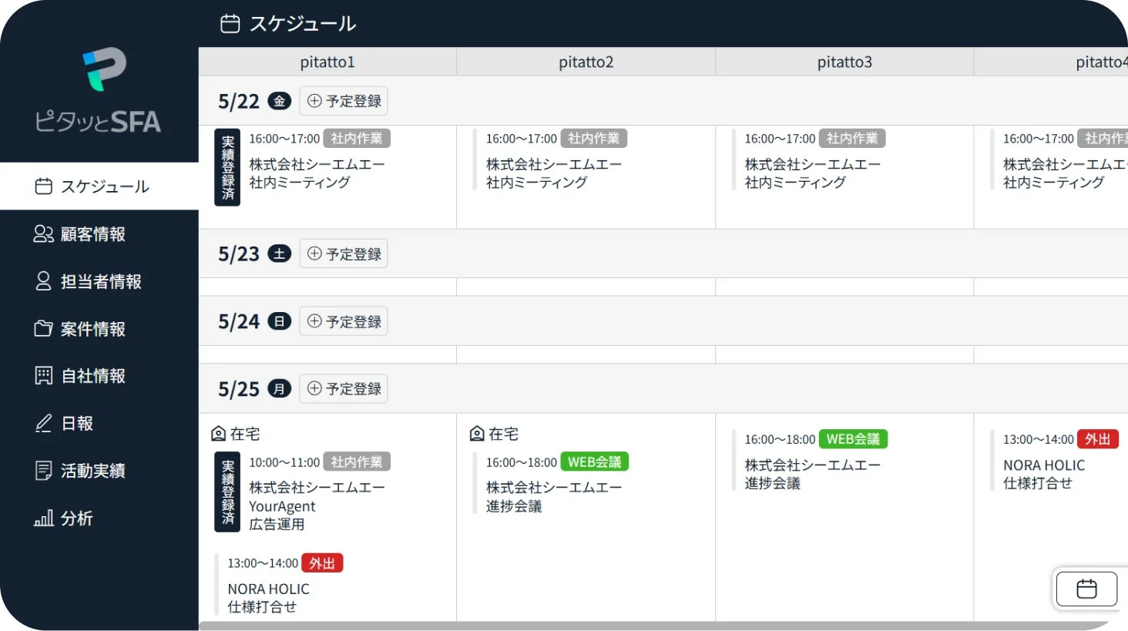Click the 金 day badge beside 5/22
The width and height of the screenshot is (1128, 631).
coord(279,101)
